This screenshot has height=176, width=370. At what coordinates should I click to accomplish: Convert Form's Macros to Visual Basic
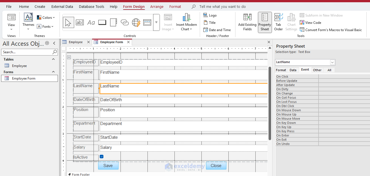tap(331, 30)
